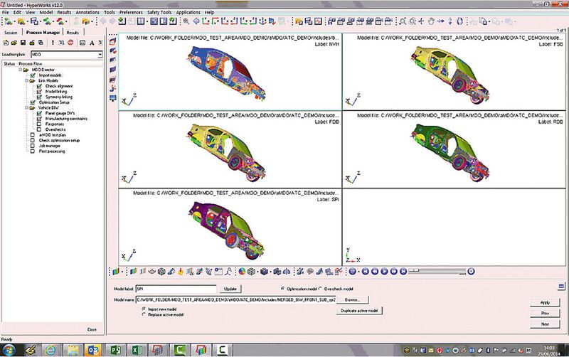Click the open folder icon in Process Manager toolbar
This screenshot has width=569, height=357.
pos(14,43)
